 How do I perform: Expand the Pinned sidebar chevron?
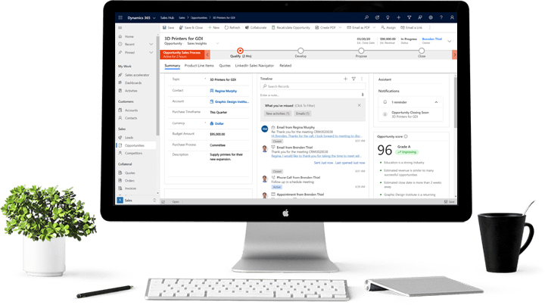click(151, 52)
